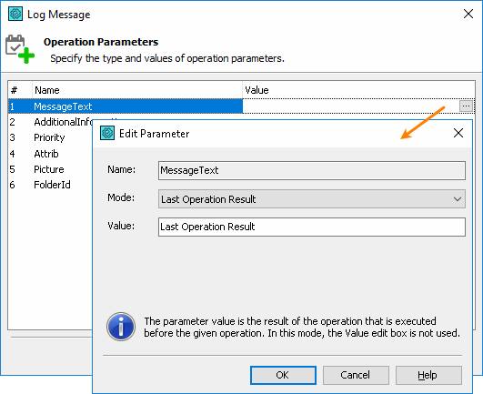Click the blue information icon in Edit Parameter
This screenshot has height=394, width=483.
pyautogui.click(x=121, y=327)
